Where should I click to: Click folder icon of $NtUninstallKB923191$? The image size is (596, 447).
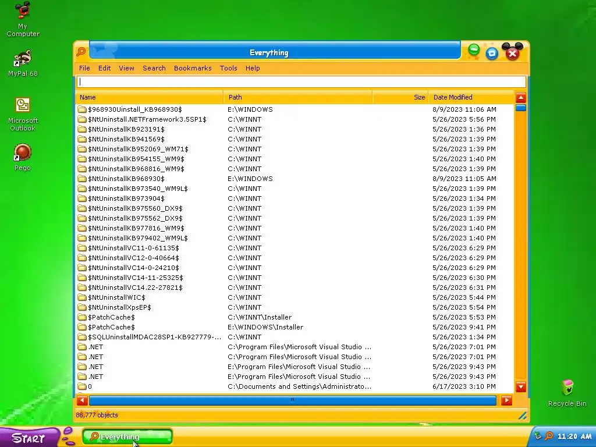click(x=81, y=129)
